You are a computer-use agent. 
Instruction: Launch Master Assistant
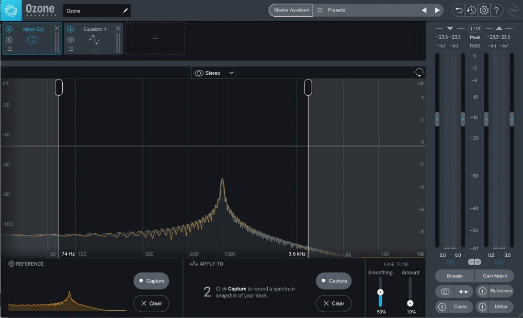[291, 10]
